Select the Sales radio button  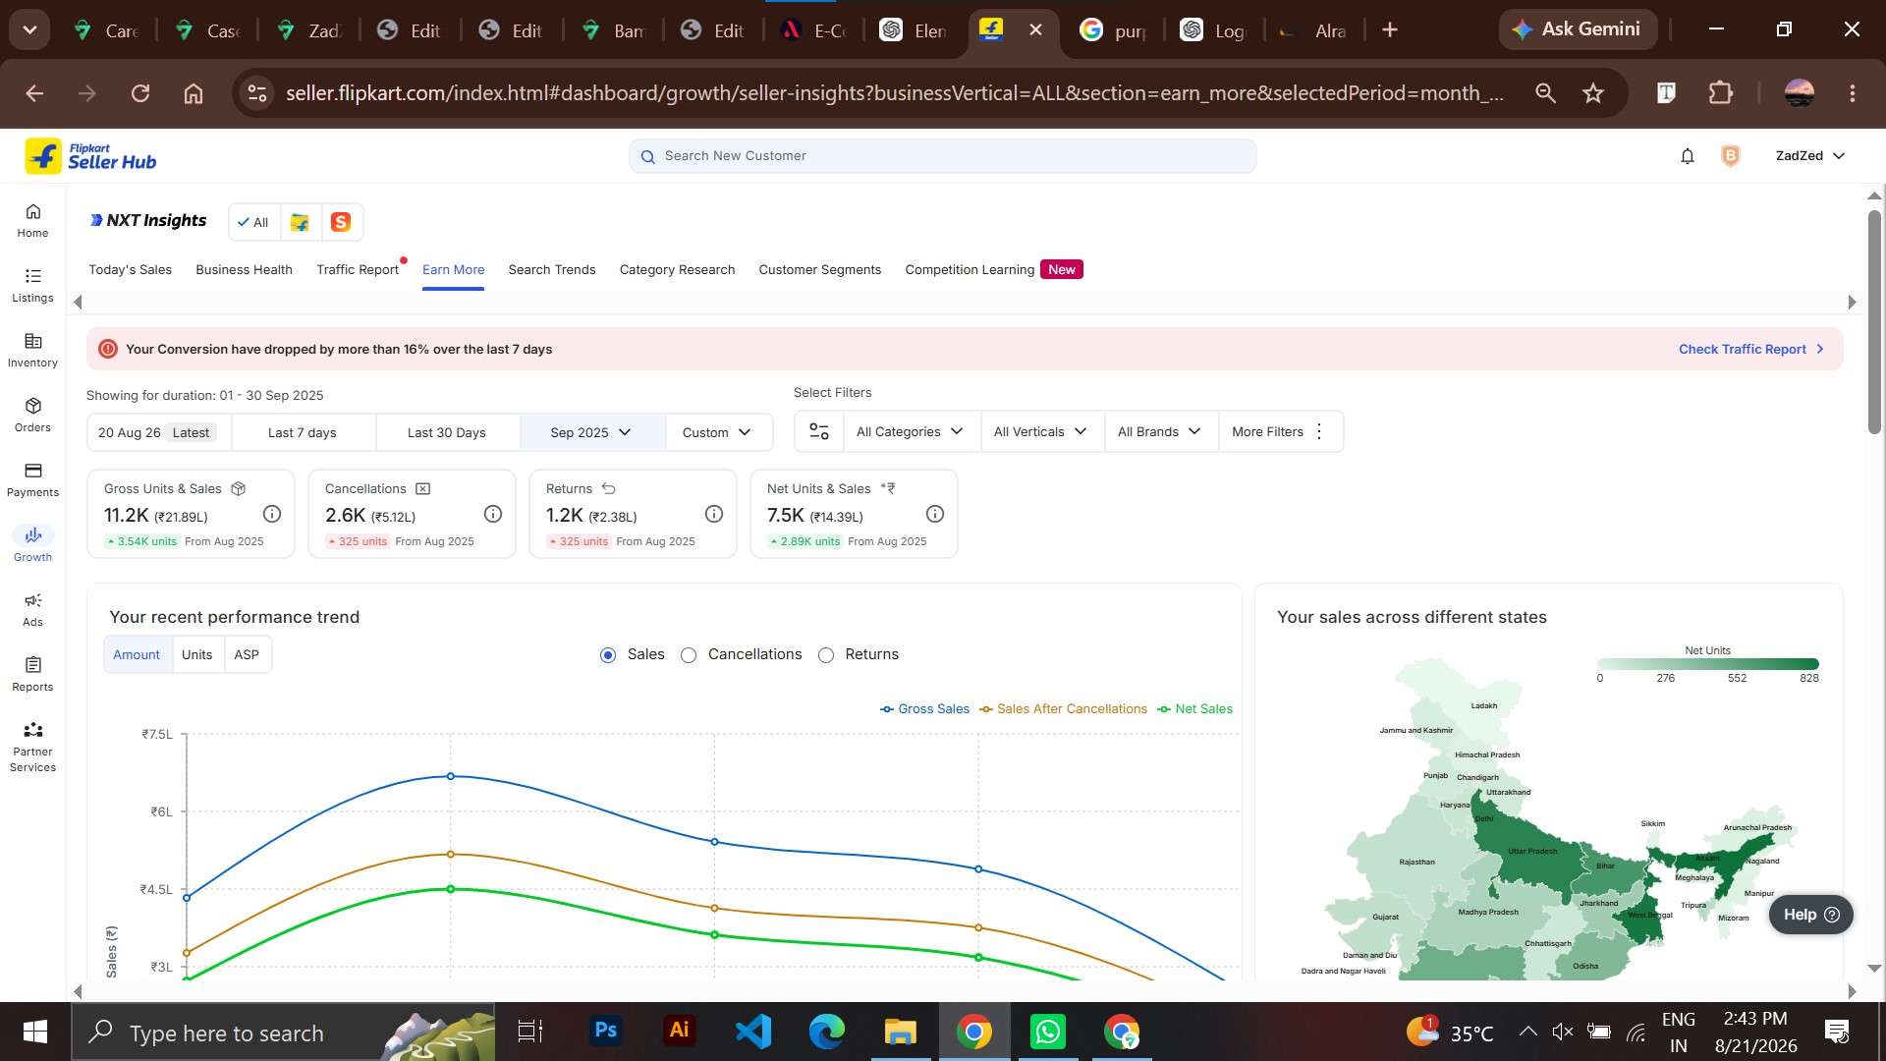[x=608, y=655]
